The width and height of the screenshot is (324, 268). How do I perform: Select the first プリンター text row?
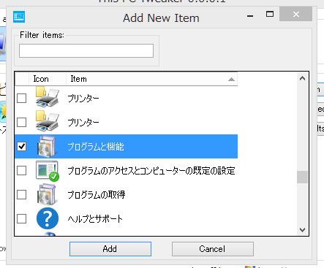click(x=83, y=99)
